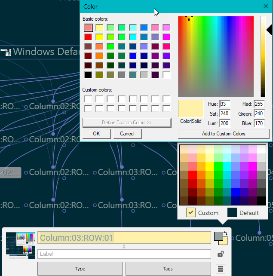This screenshot has height=276, width=273.
Task: Select the white basic color swatch
Action: tap(166, 75)
